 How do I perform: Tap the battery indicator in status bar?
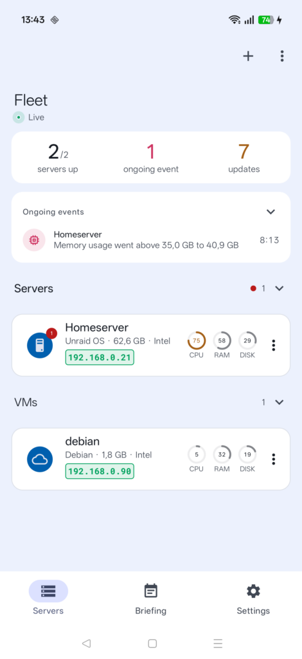[x=267, y=20]
